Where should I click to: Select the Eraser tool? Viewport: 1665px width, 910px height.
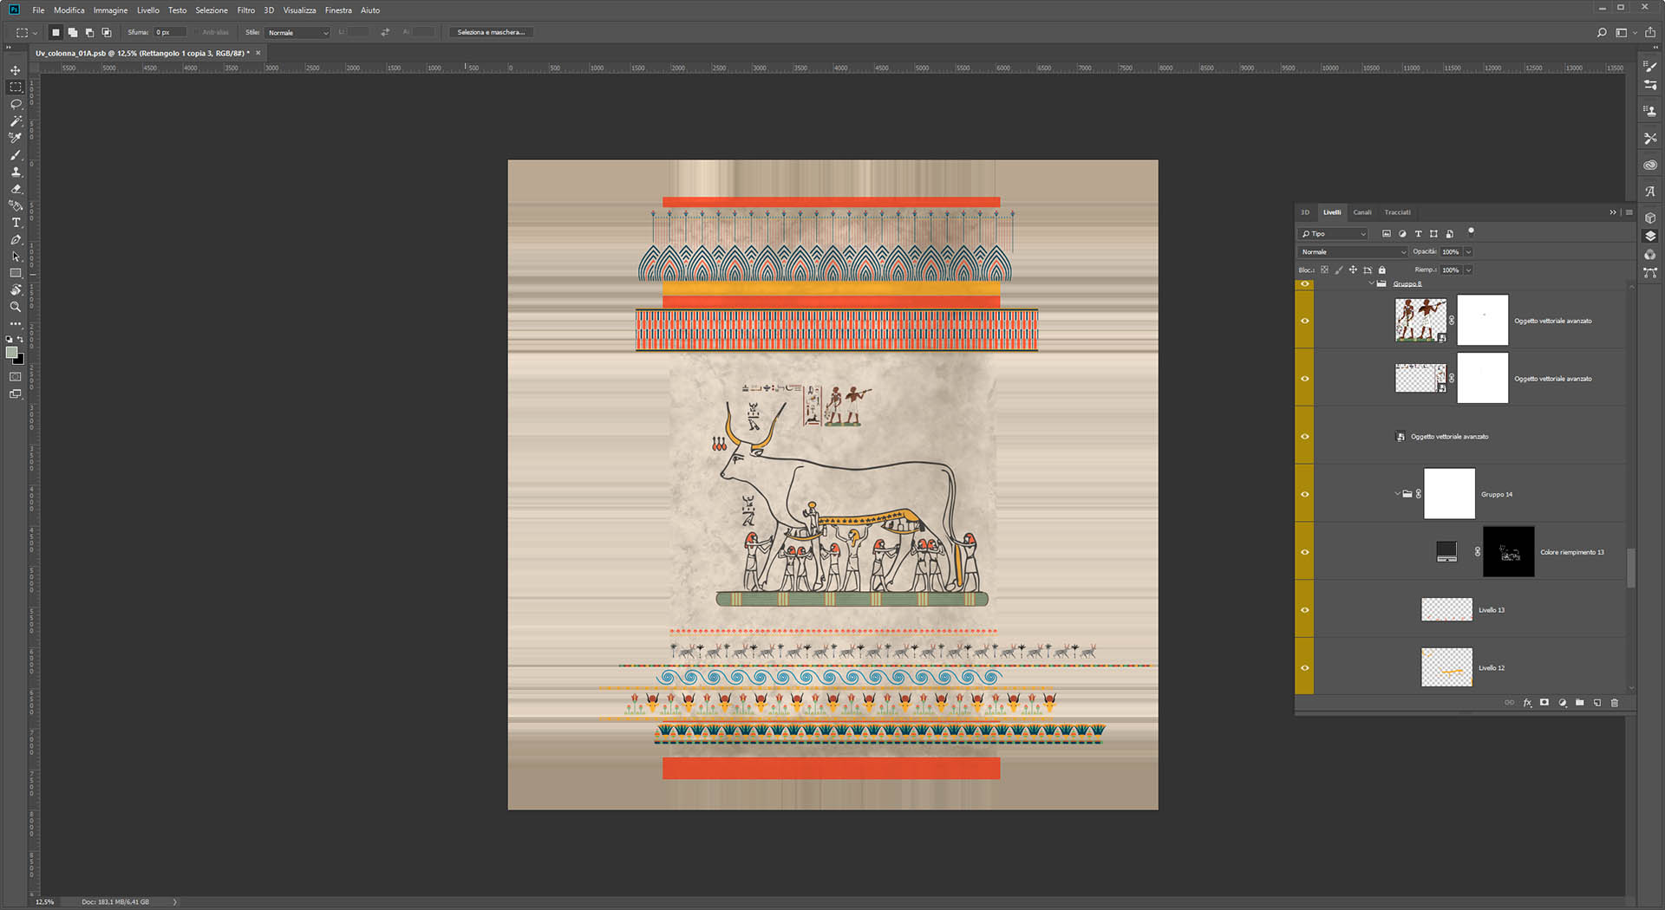[16, 189]
